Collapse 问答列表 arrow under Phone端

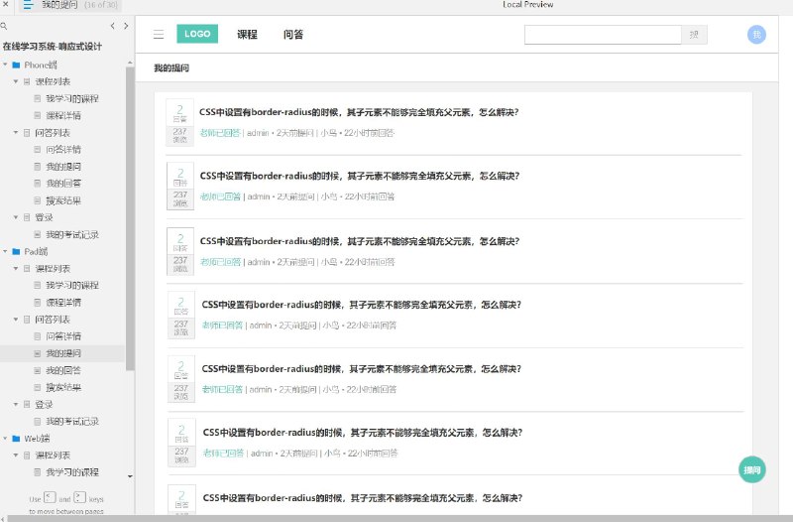pyautogui.click(x=16, y=133)
